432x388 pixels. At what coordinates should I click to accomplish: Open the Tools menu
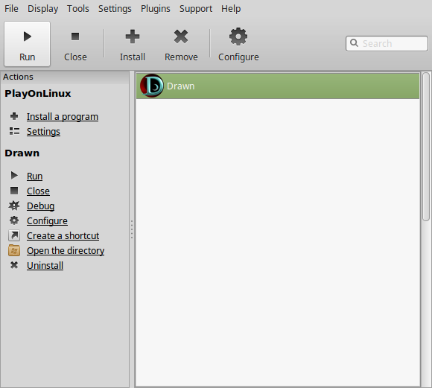click(x=78, y=8)
